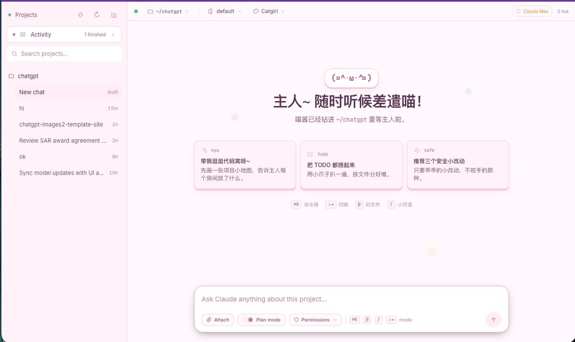
Task: Open the ~/chatgpt path dropdown
Action: tap(168, 11)
